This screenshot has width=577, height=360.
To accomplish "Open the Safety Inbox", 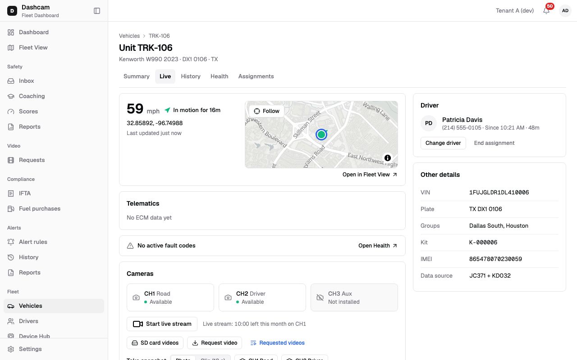I will tap(54, 81).
